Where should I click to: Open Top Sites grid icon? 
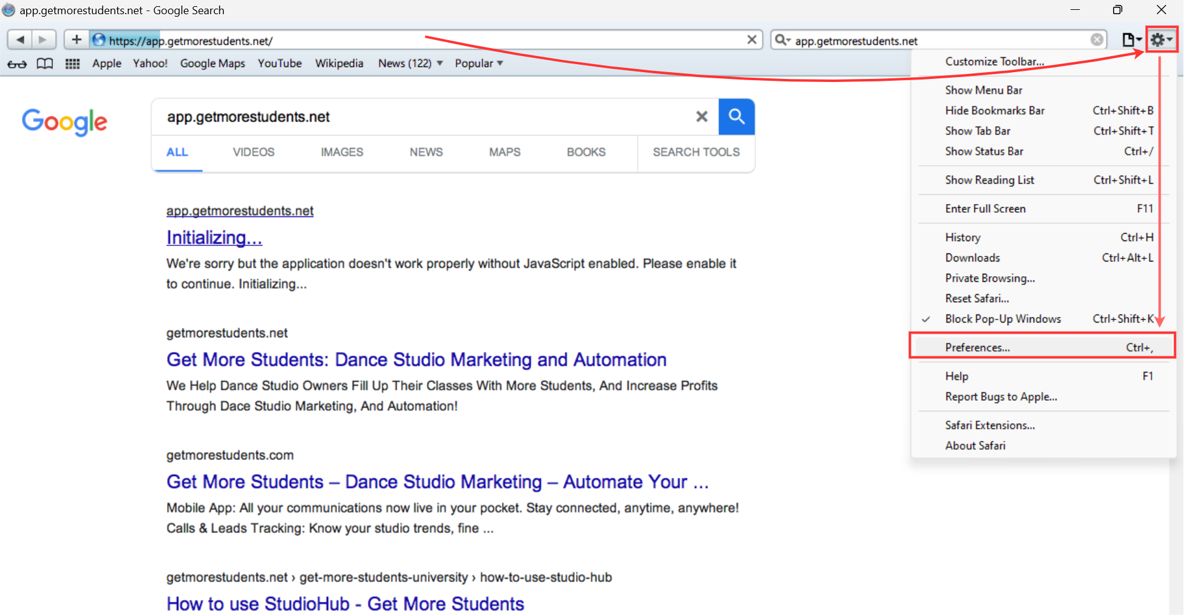click(x=72, y=64)
